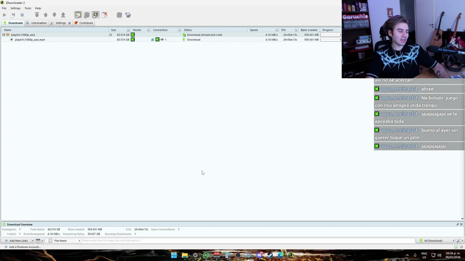Click the lock icon beside ETA column
This screenshot has width=465, height=261.
point(296,30)
